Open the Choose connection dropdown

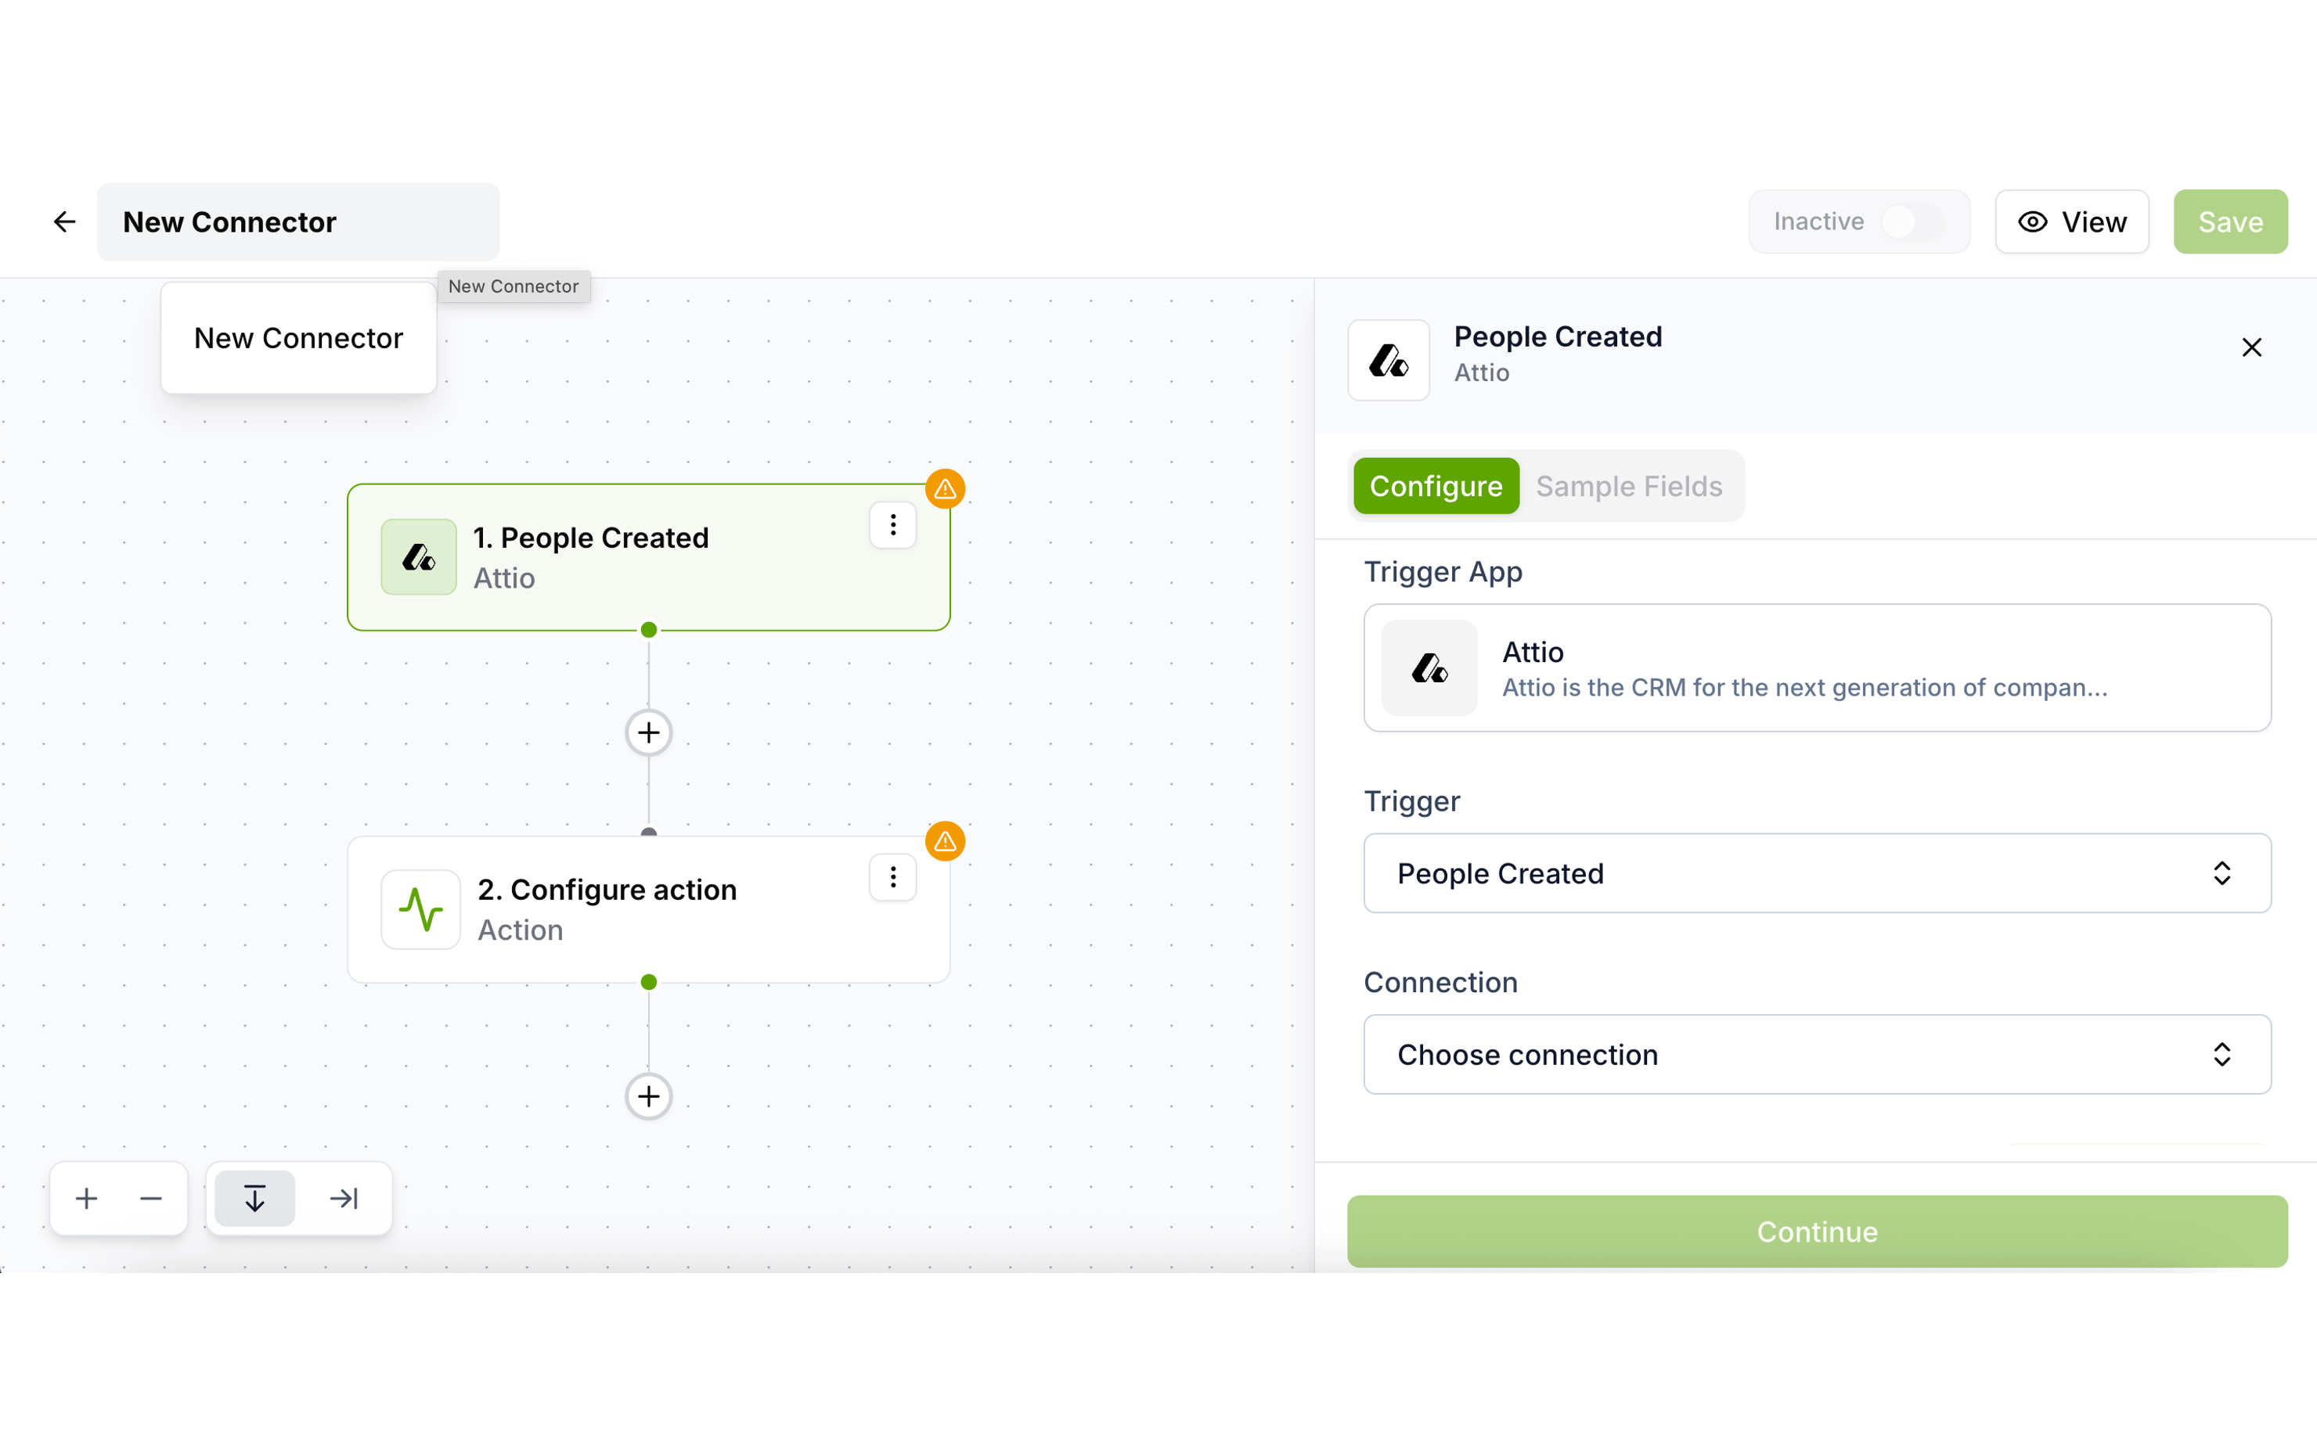tap(1817, 1055)
